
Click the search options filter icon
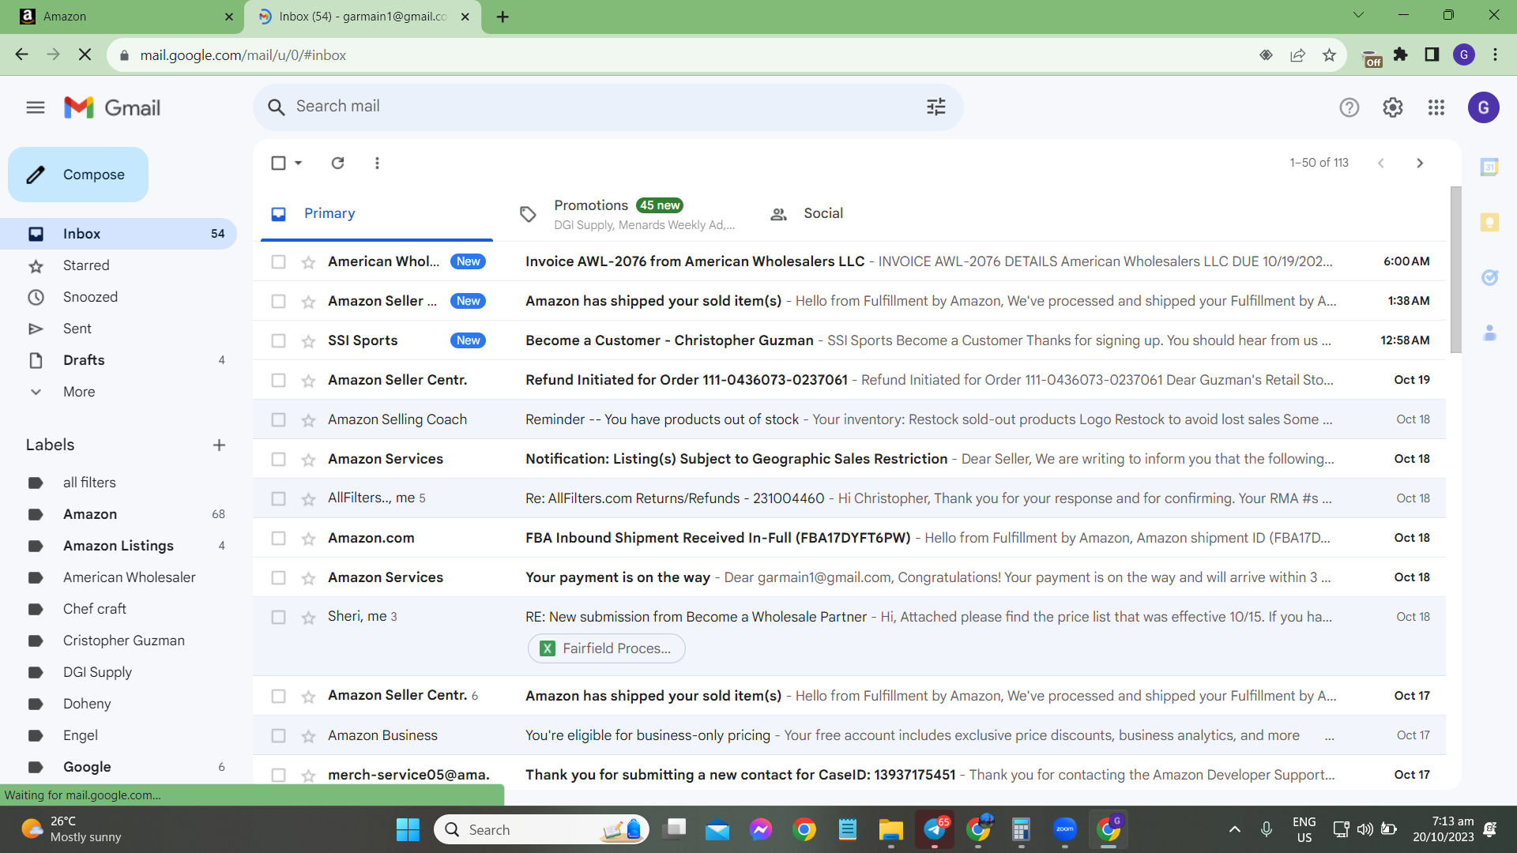click(936, 107)
